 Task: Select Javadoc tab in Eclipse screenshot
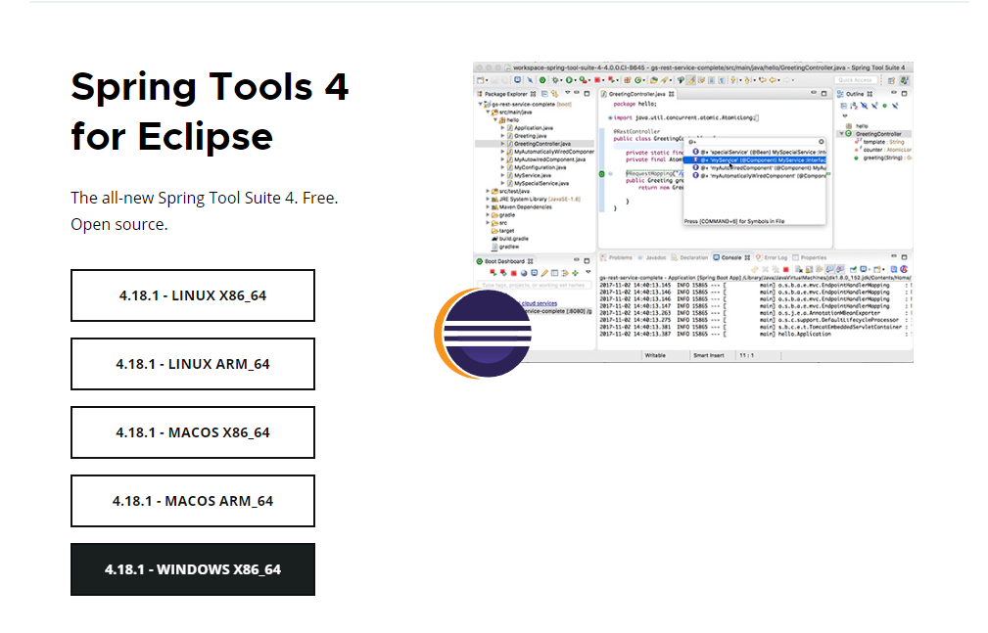click(653, 257)
